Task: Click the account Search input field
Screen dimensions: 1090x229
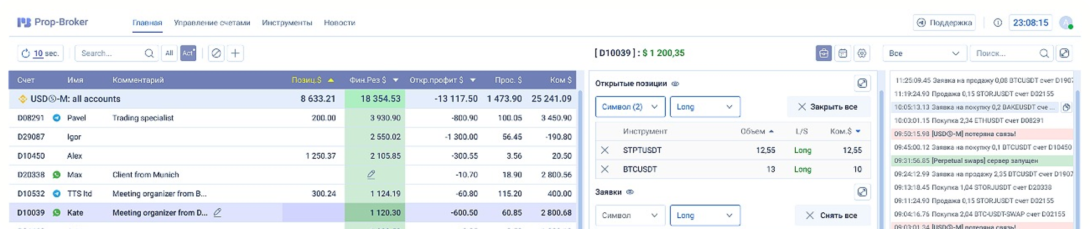Action: tap(111, 53)
